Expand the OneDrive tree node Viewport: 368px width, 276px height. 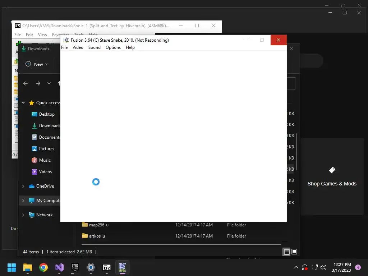point(23,186)
